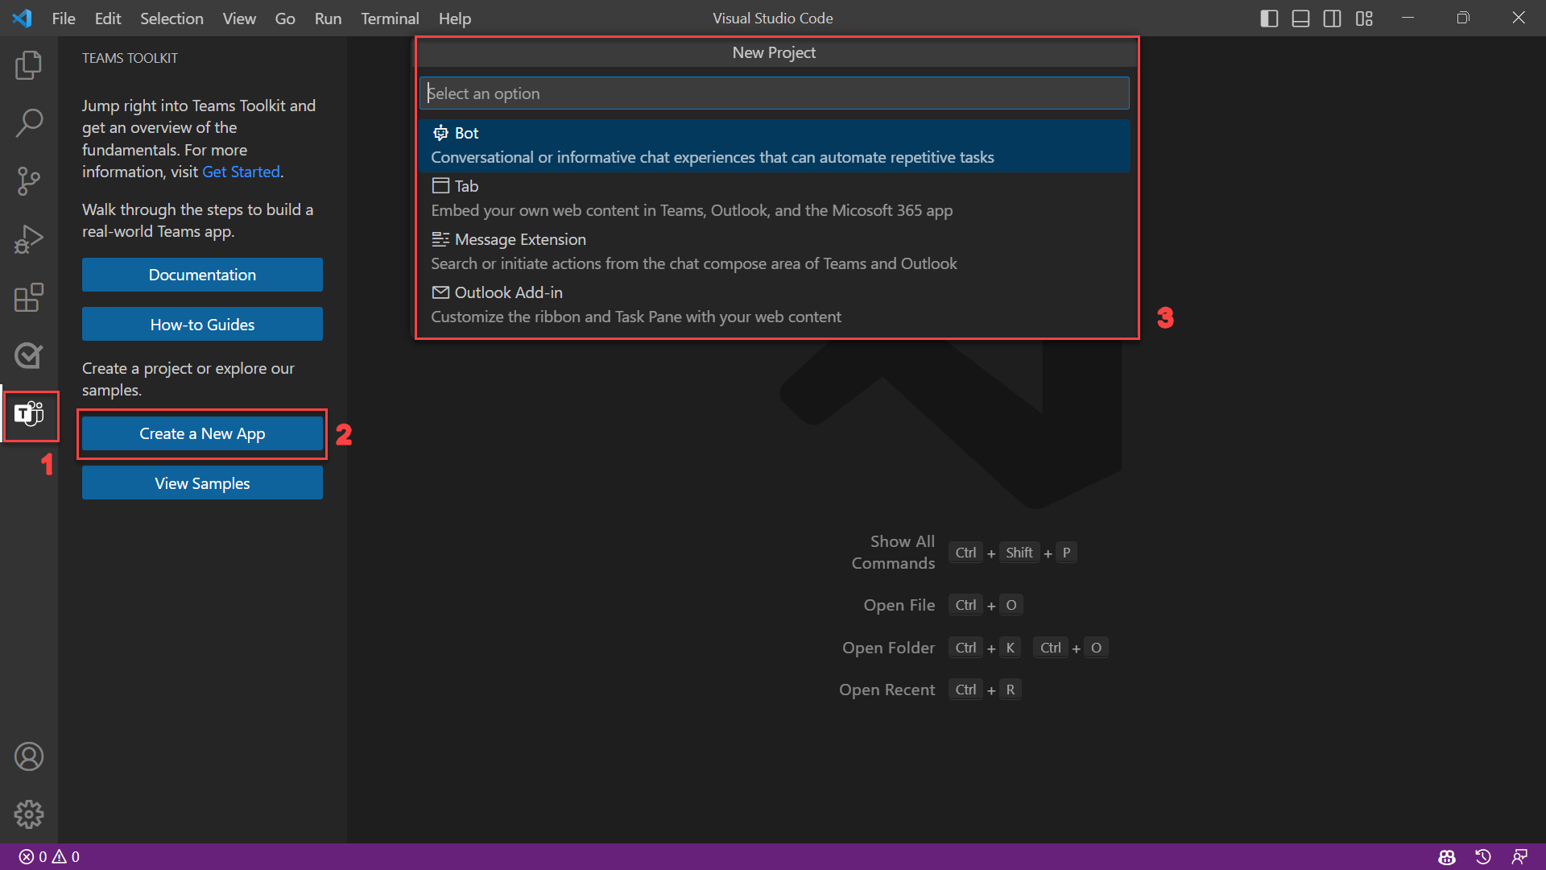Click the How-to Guides button
This screenshot has height=870, width=1546.
203,324
